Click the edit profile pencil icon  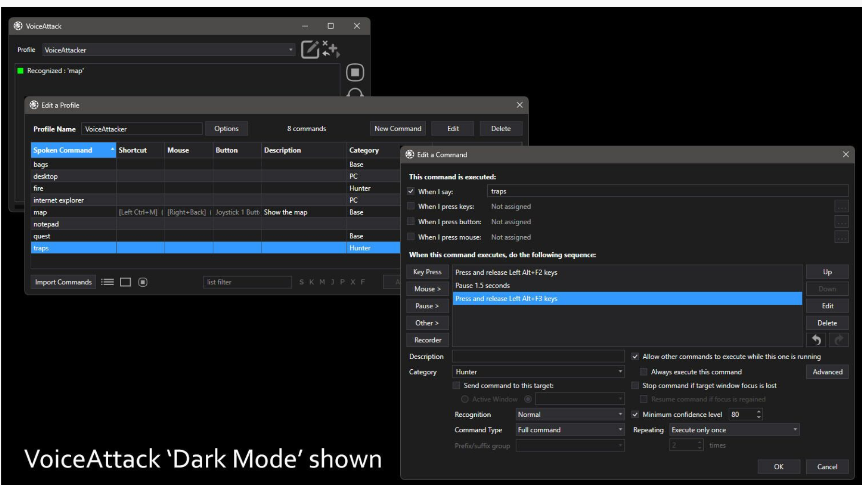point(310,49)
